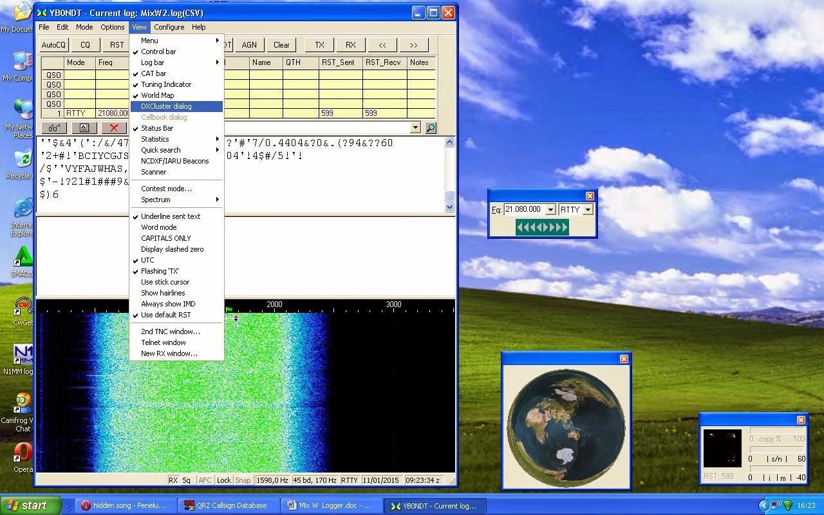This screenshot has height=515, width=824.
Task: Click the red X delete icon
Action: 114,127
